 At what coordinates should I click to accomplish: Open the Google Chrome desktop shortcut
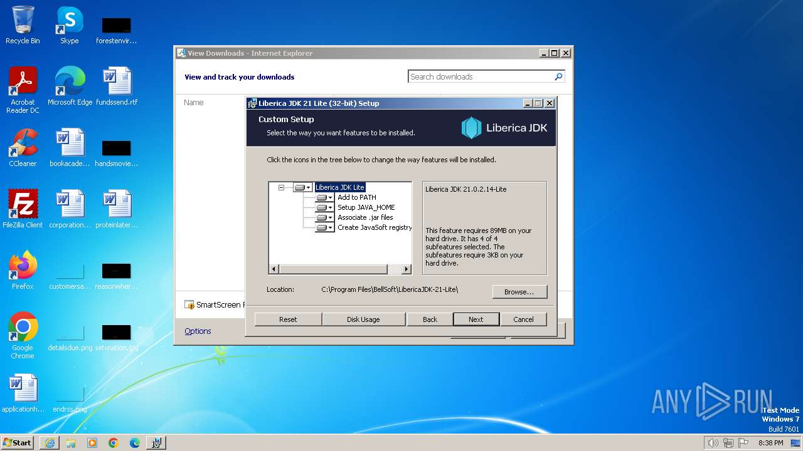point(23,336)
